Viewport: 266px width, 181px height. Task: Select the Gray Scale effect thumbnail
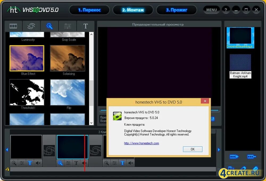[68, 35]
